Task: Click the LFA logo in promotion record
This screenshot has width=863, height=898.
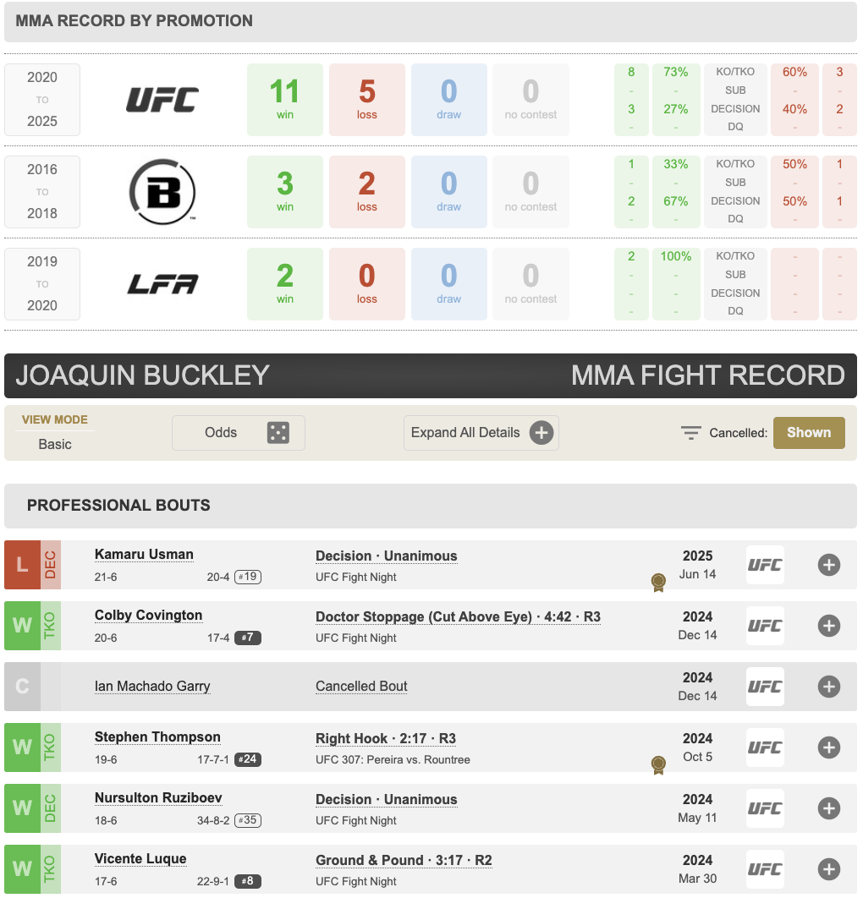Action: pos(162,284)
